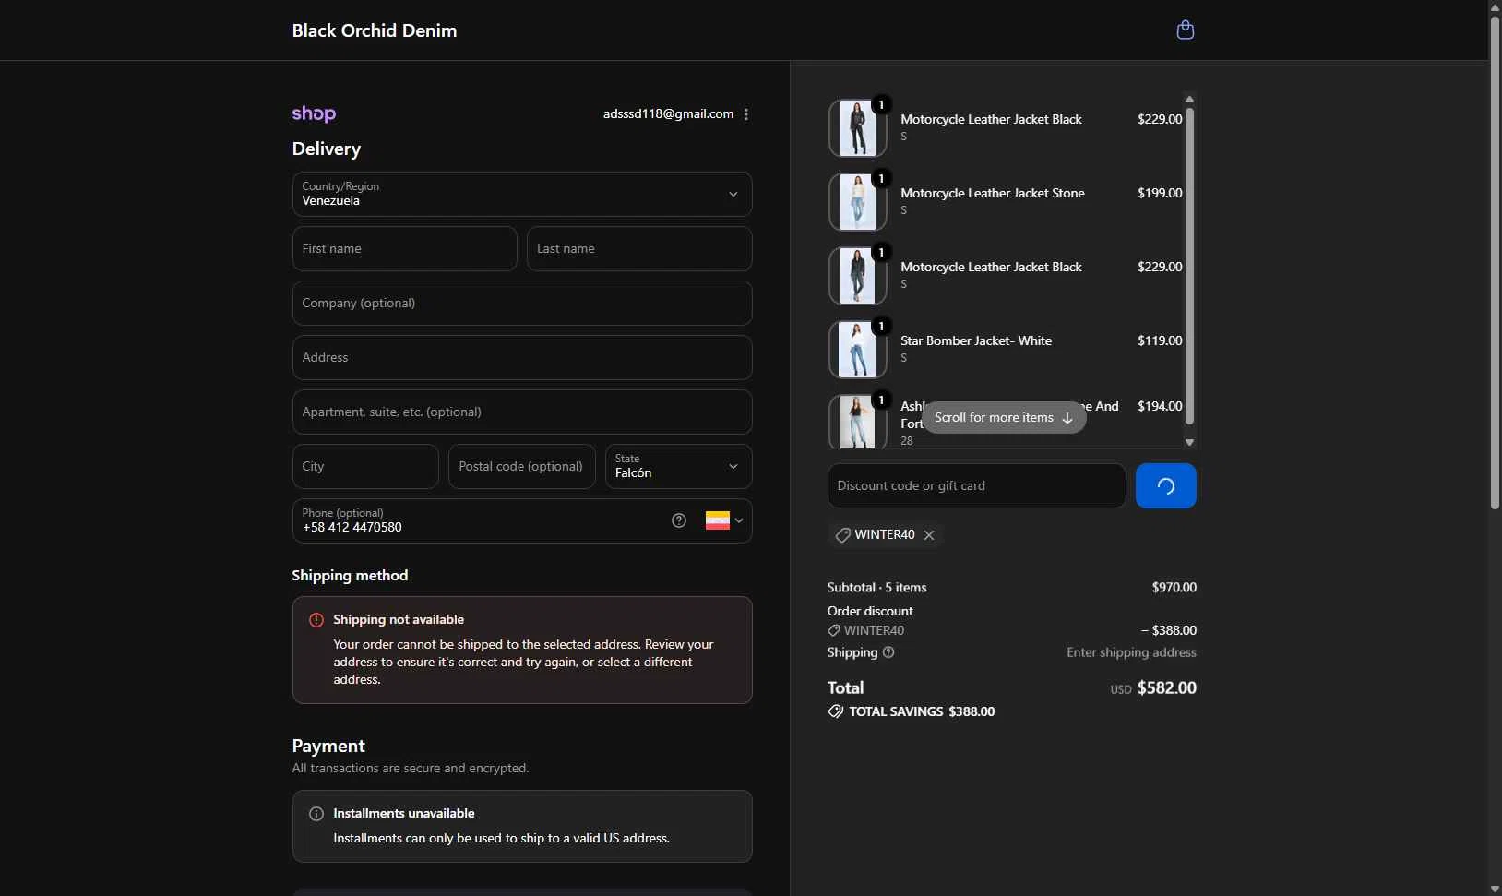Screen dimensions: 1502x896
Task: Click the Last name field
Action: pos(639,249)
